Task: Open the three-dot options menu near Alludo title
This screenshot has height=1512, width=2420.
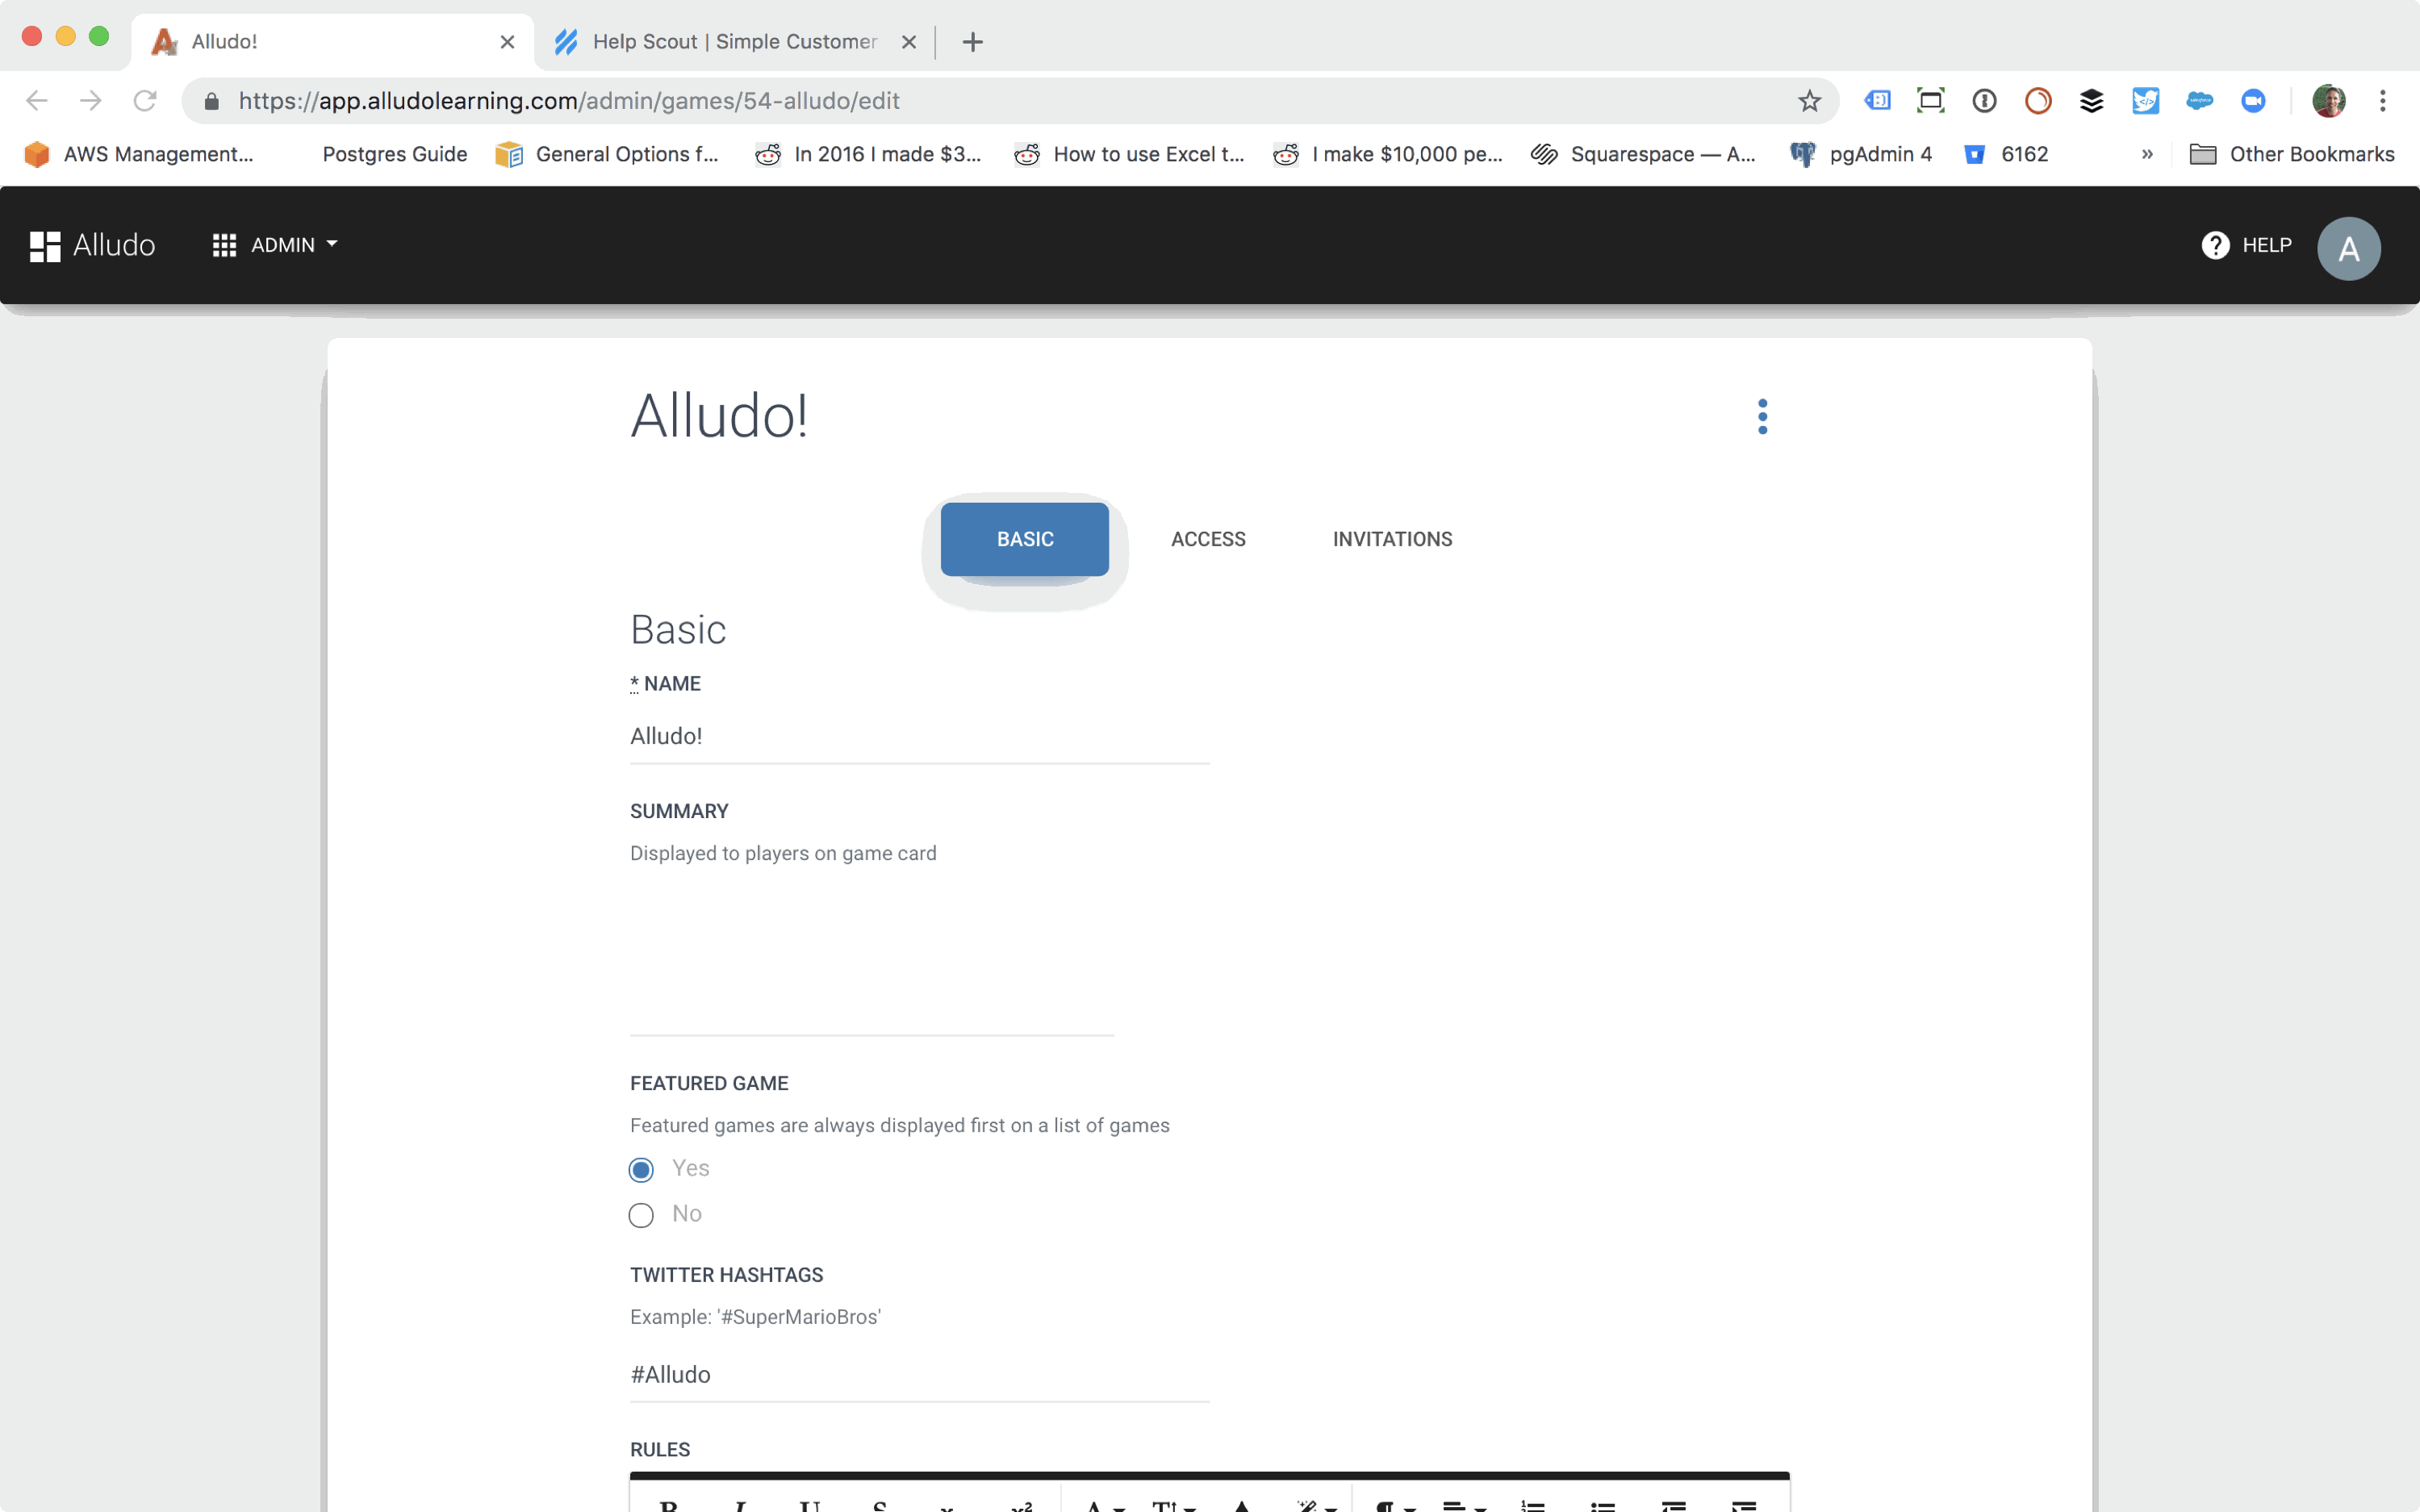Action: click(x=1762, y=416)
